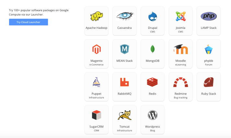Open the MEAN Stack shield icon
Viewport: 231px width, 138px height.
coord(125,49)
